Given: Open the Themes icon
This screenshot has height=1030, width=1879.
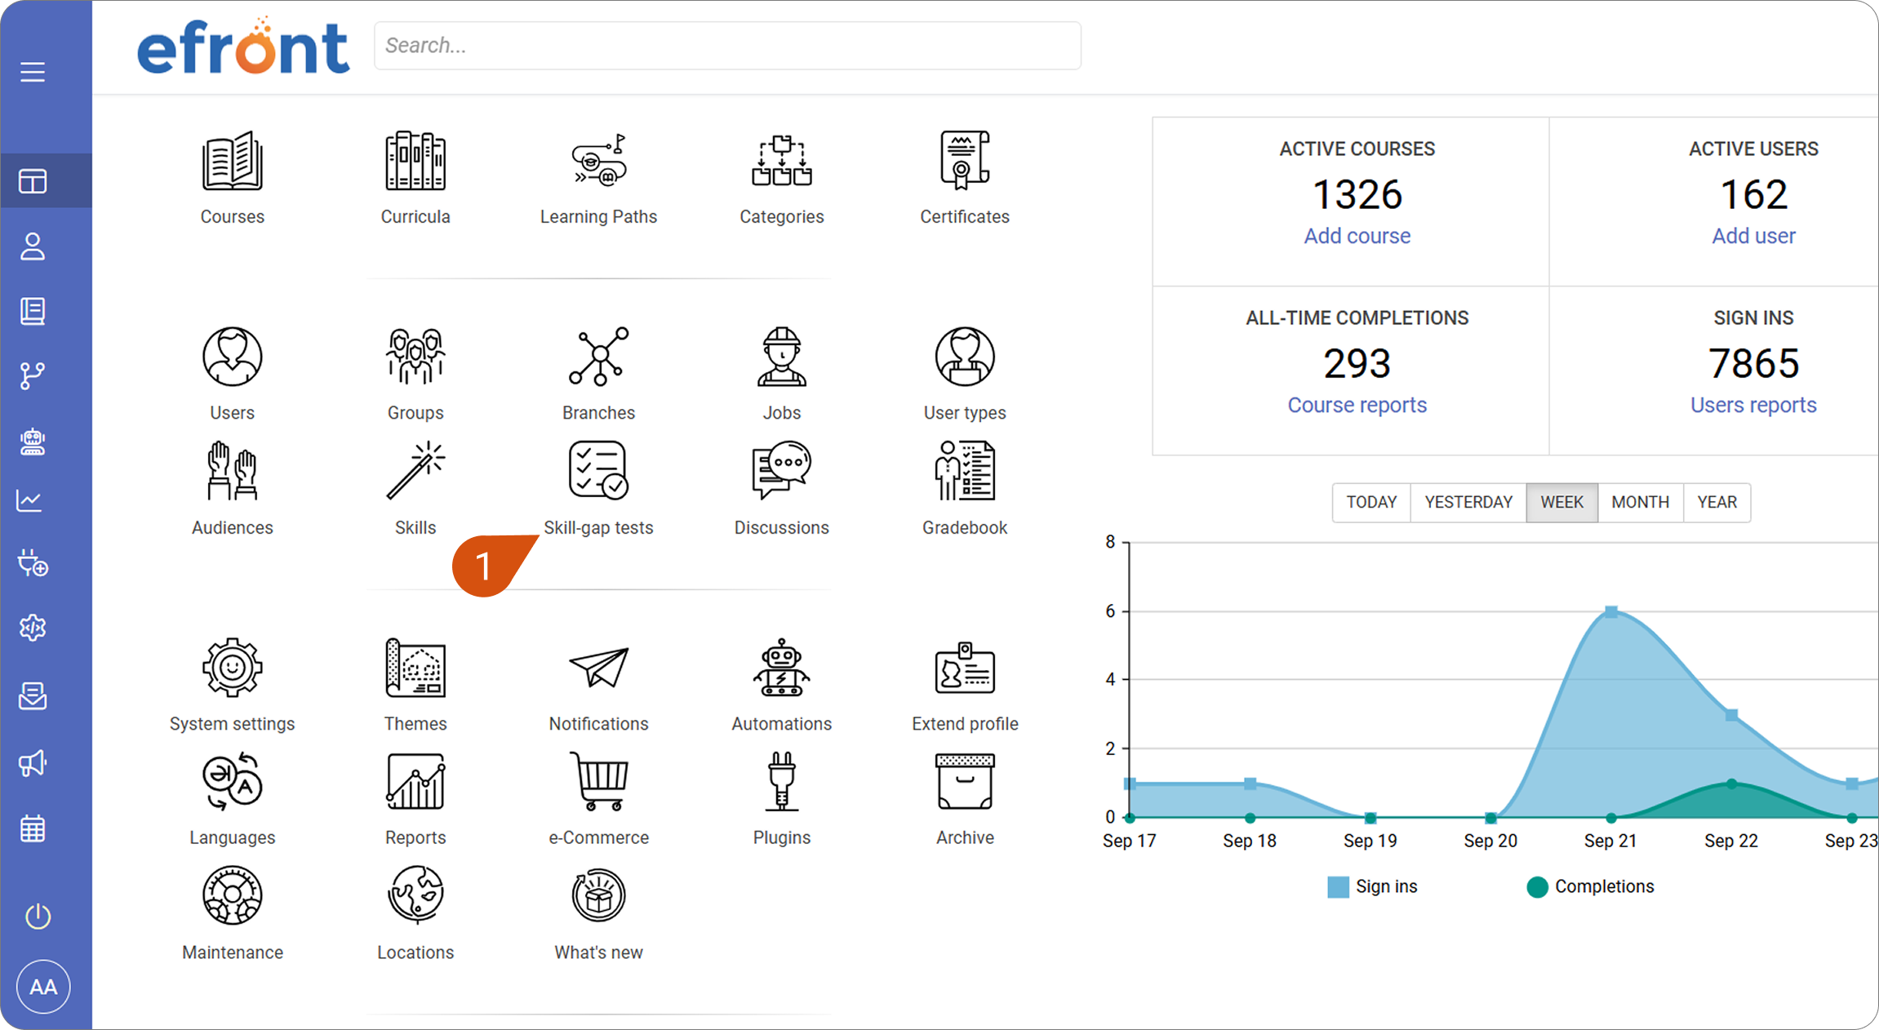Looking at the screenshot, I should pyautogui.click(x=415, y=668).
